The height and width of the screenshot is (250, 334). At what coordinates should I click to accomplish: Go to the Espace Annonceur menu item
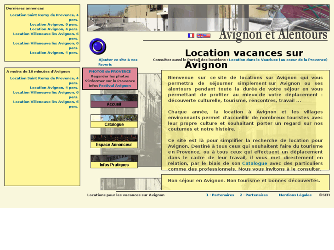(x=114, y=141)
